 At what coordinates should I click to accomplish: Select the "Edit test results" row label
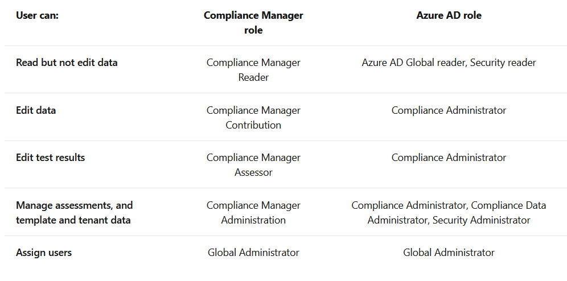(50, 158)
